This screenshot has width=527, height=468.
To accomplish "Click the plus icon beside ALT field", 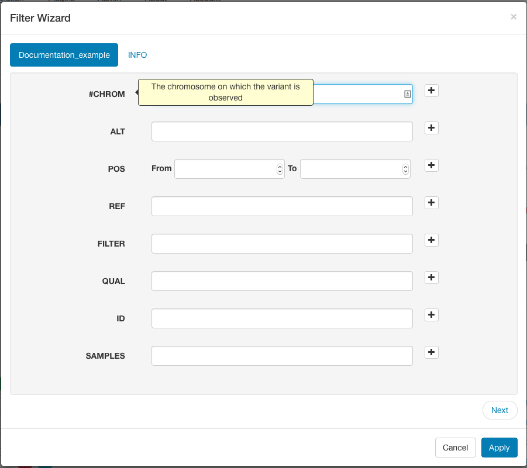I will coord(431,128).
